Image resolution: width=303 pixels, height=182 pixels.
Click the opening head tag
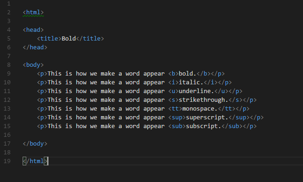pyautogui.click(x=33, y=30)
